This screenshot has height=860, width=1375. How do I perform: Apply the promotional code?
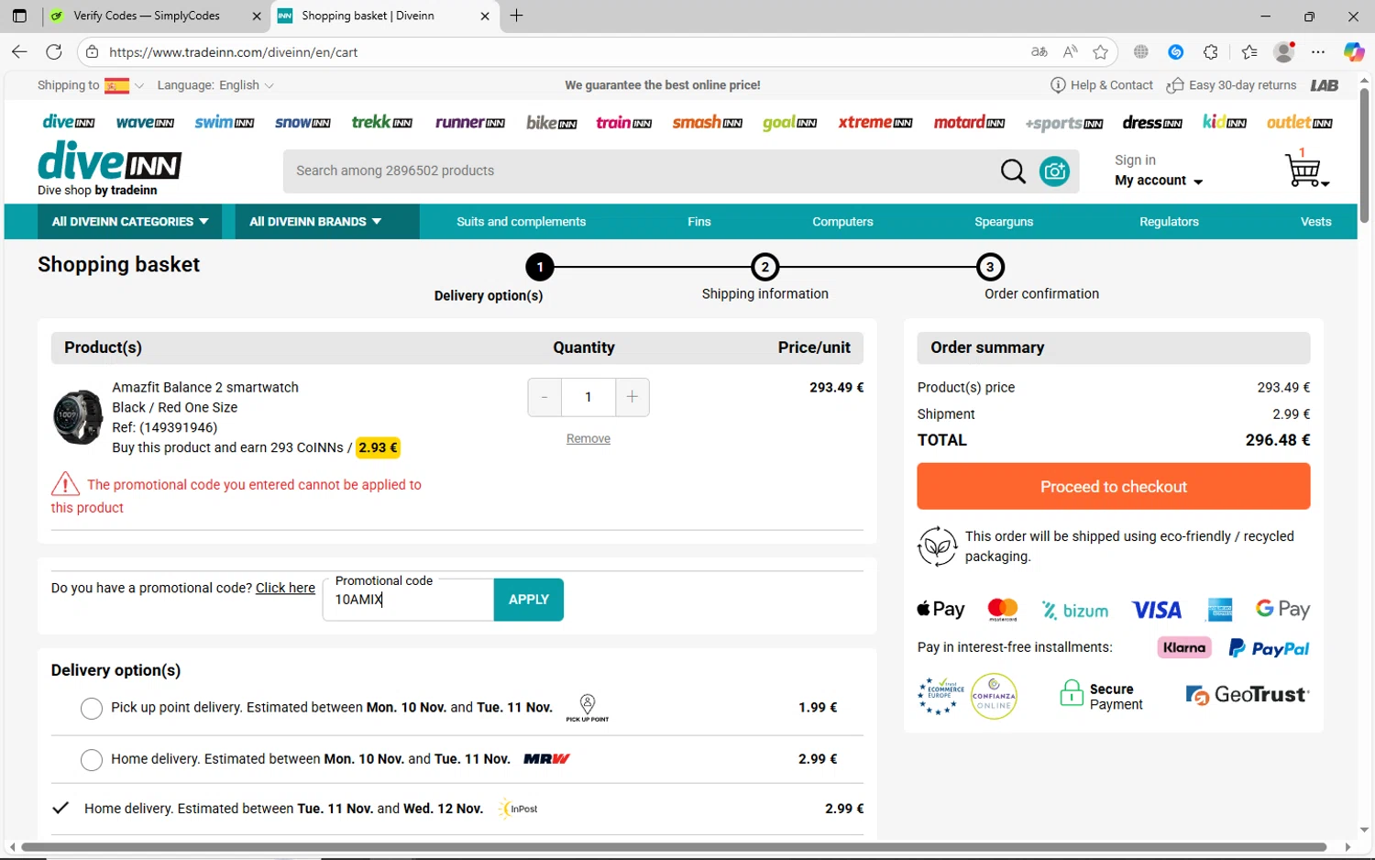coord(529,600)
